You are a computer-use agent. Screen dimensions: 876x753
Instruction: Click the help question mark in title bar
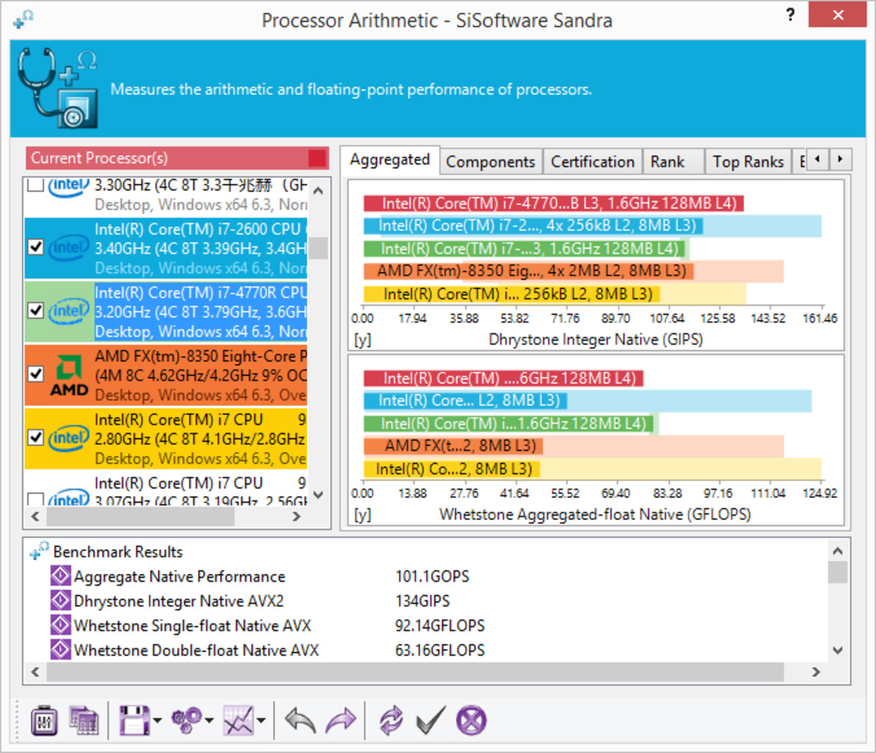pyautogui.click(x=790, y=14)
